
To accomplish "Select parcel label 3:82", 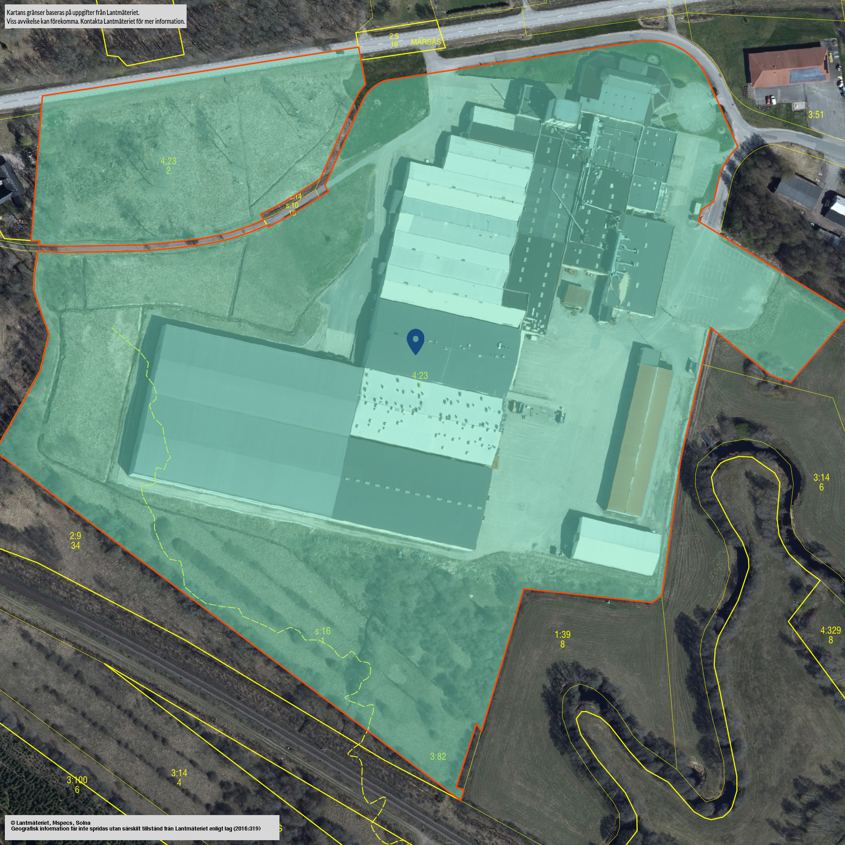I will (x=438, y=756).
